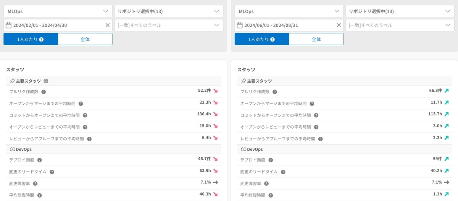The image size is (458, 201).
Task: Click date range field 2024/06/01 - 2024/08/31
Action: pos(289,25)
